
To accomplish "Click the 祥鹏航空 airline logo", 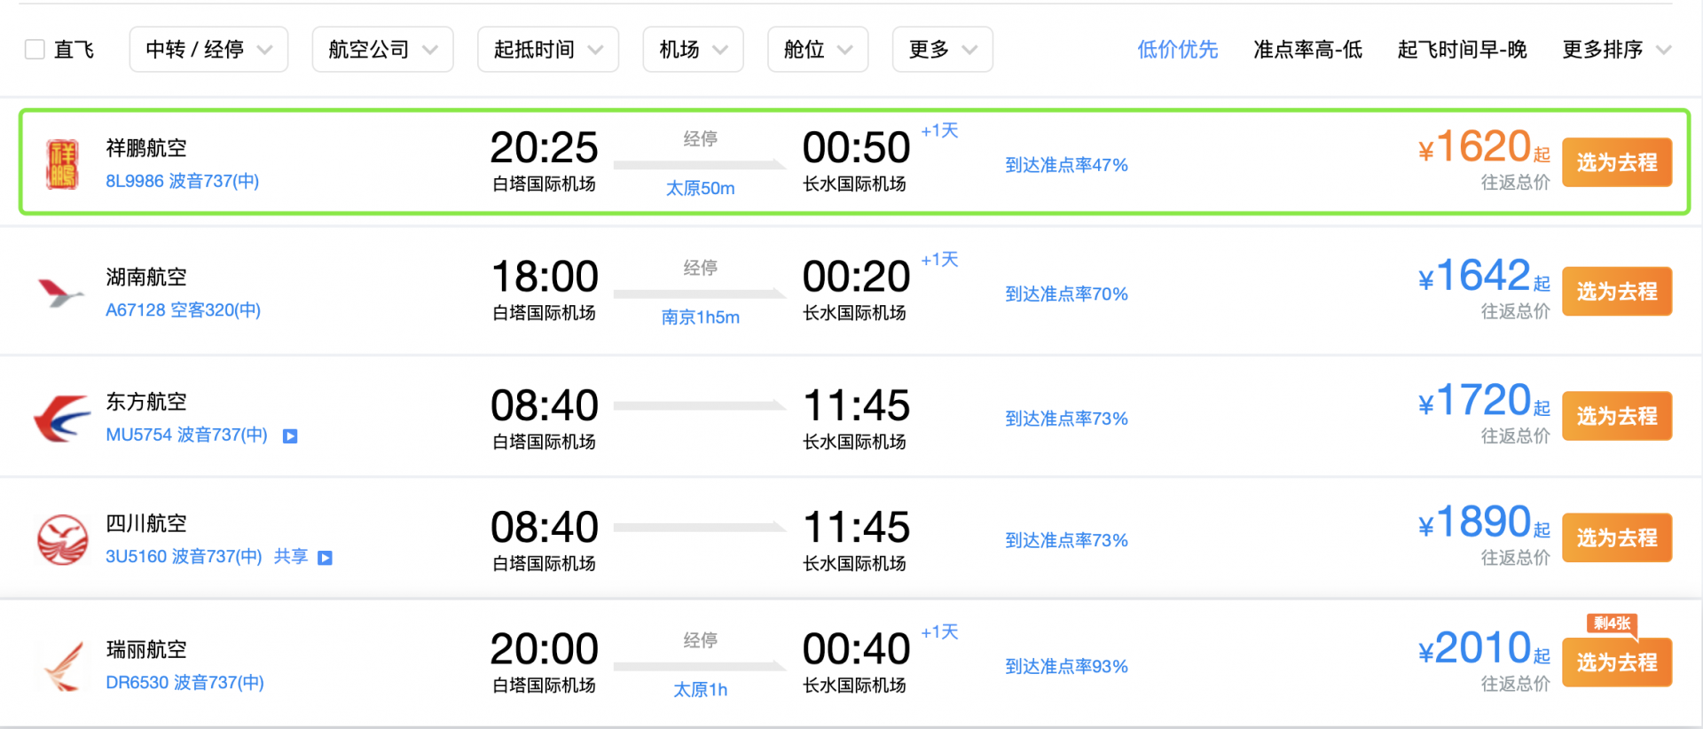I will (x=62, y=164).
